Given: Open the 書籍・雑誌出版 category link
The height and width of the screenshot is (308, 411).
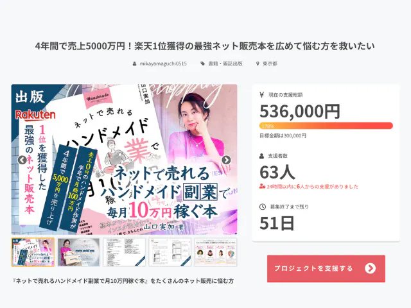Looking at the screenshot, I should coord(225,64).
